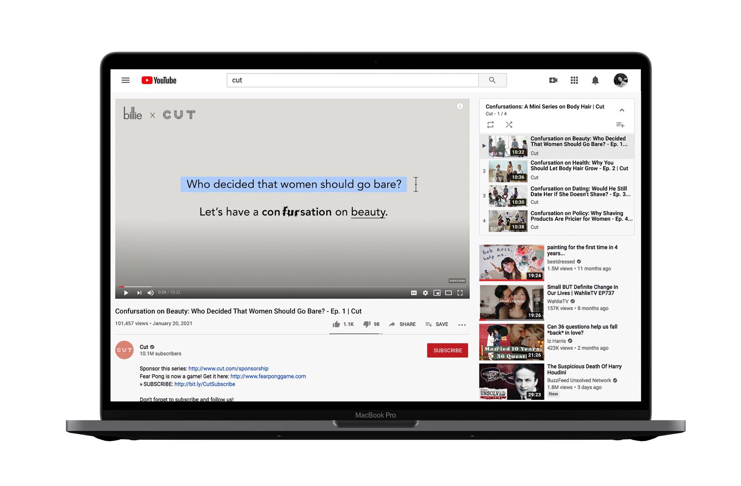The image size is (741, 486).
Task: Select Confursation on Policy Ep. 4 in the playlist
Action: pyautogui.click(x=557, y=221)
